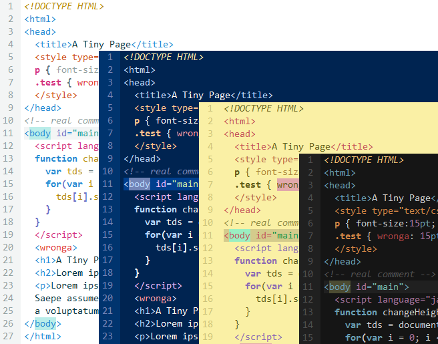Click closing </script> tag in white editor
Viewport: 438px width, 344px height.
58,235
